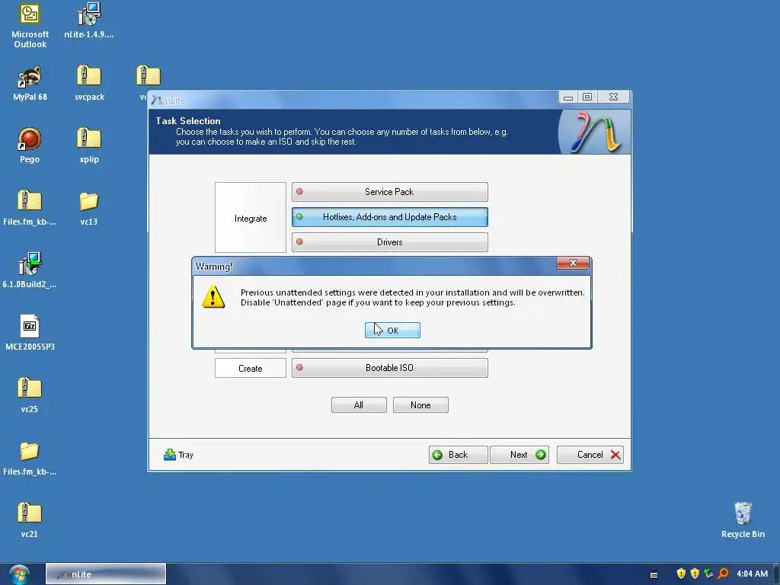Select the Pego shortcut icon

coord(30,145)
